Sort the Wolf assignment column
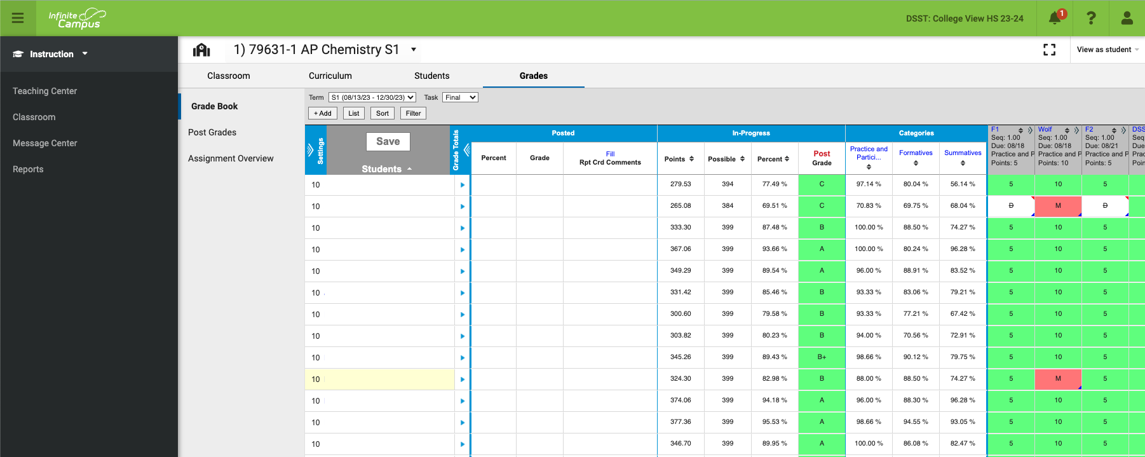Image resolution: width=1145 pixels, height=457 pixels. pyautogui.click(x=1067, y=130)
